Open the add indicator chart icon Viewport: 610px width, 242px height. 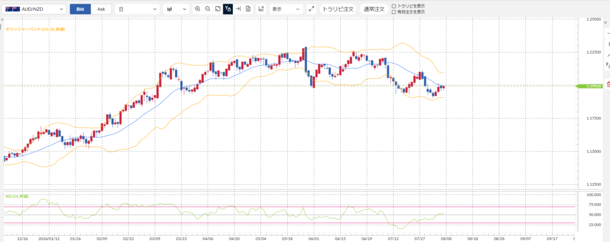point(261,8)
